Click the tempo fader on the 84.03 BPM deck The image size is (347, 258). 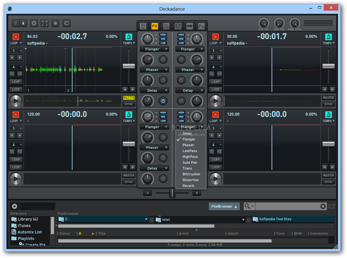point(129,66)
